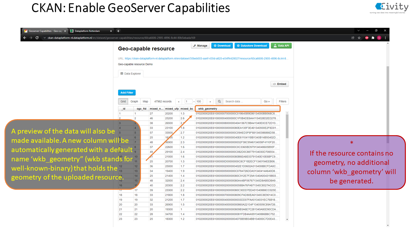Toggle the Filters button
Viewport: 410px width, 230px height.
click(283, 102)
